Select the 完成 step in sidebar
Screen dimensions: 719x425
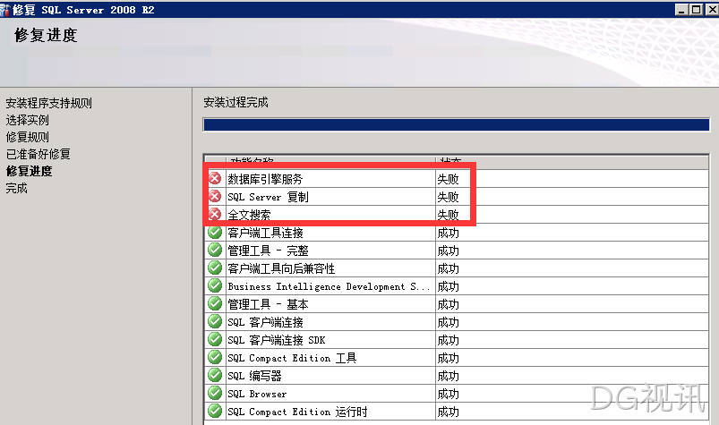click(x=16, y=188)
